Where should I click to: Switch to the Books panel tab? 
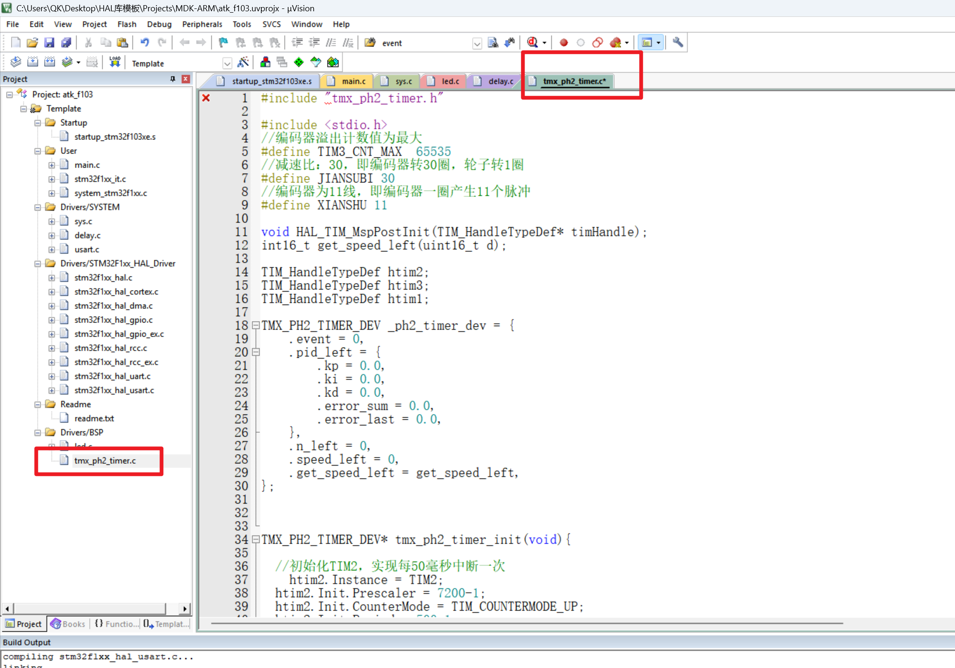click(69, 624)
